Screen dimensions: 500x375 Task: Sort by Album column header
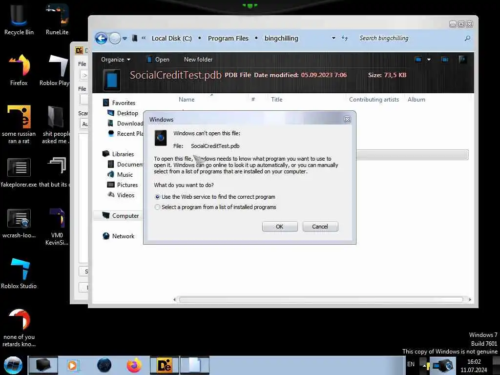point(416,100)
